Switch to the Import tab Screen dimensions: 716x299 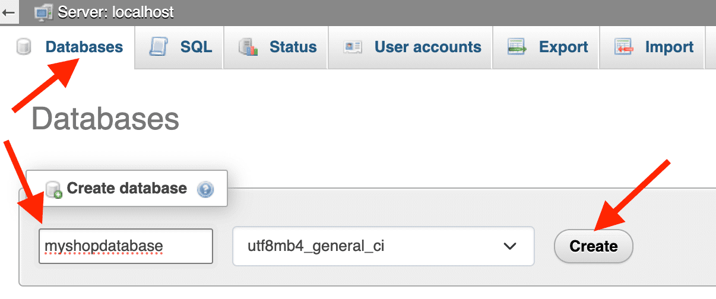point(669,47)
